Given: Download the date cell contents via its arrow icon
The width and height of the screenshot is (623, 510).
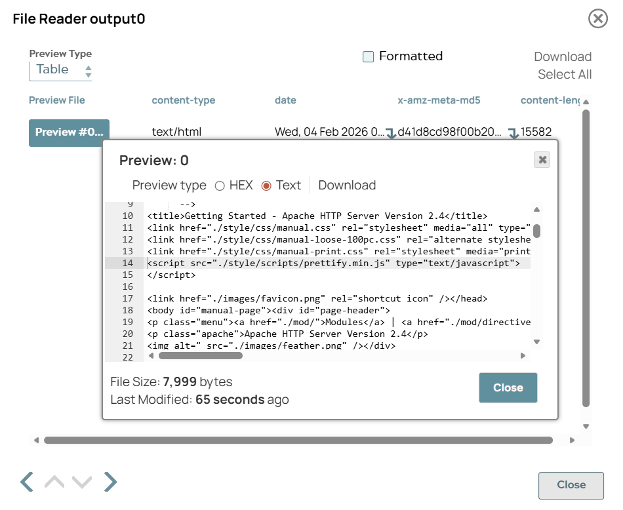Looking at the screenshot, I should click(x=391, y=132).
